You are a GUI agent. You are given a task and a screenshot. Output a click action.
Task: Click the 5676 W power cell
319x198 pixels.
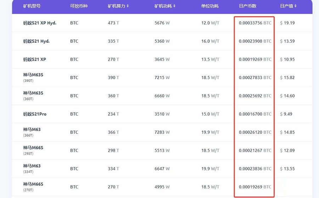162,23
